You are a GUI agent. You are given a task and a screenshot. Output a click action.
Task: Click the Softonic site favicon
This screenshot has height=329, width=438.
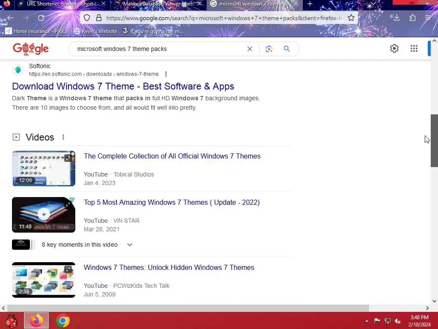[18, 70]
